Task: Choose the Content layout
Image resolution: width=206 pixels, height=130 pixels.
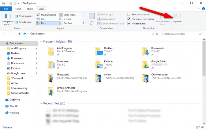Action: [66, 23]
